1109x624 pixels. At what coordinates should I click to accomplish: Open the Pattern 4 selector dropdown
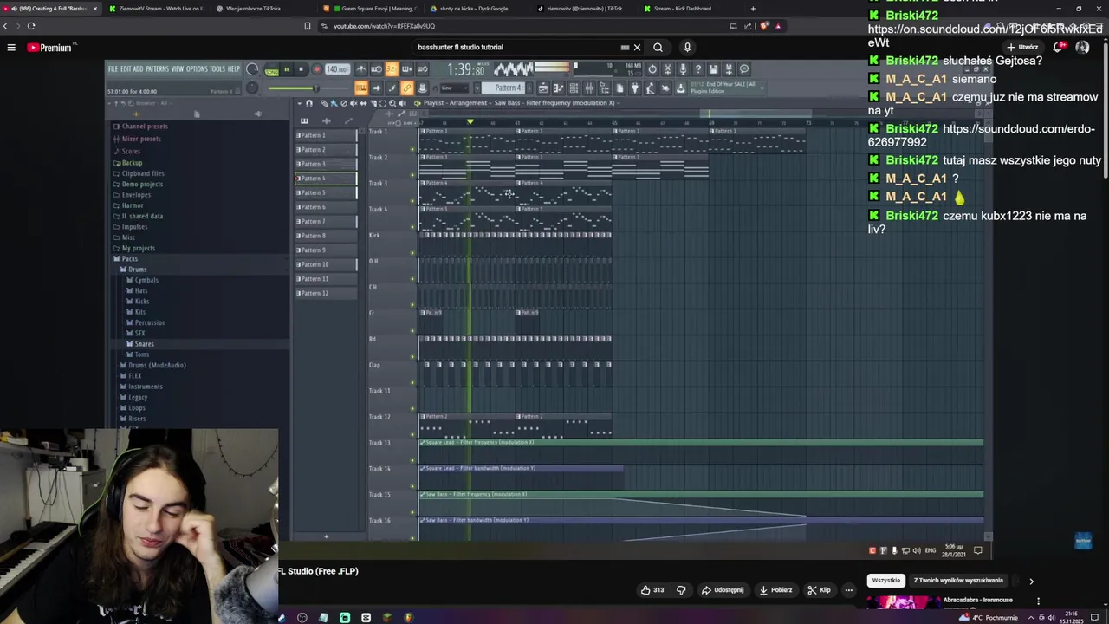507,88
